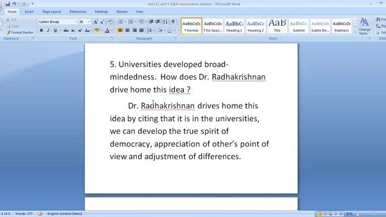
Task: Open the Insert ribbon tab
Action: pos(29,11)
